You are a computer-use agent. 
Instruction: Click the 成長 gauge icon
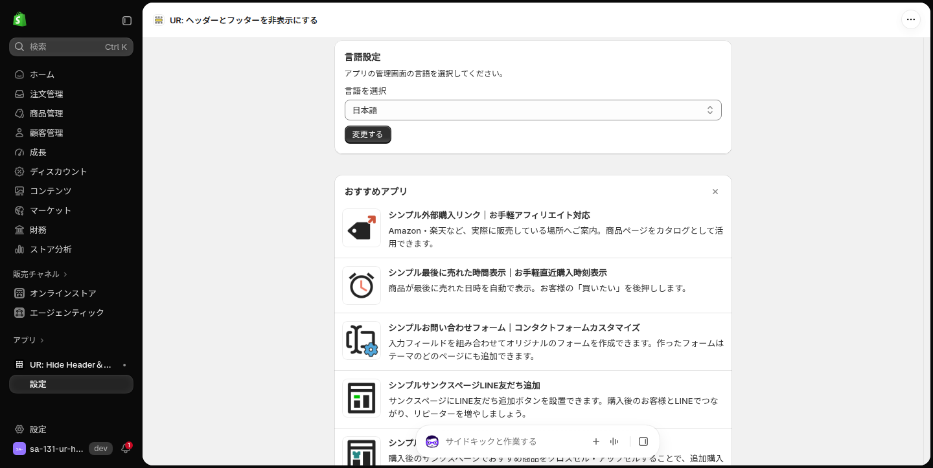(19, 152)
